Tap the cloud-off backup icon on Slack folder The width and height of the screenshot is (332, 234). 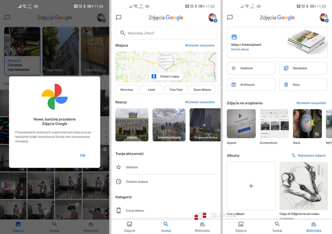317,134
